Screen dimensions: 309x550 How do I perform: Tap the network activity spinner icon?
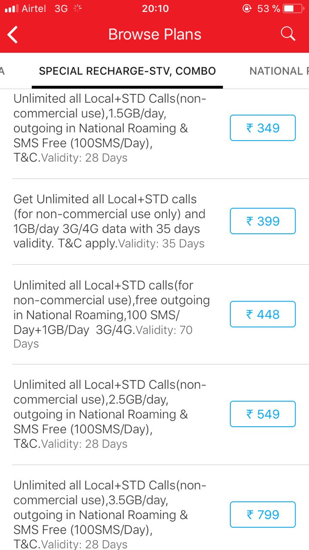tap(77, 9)
